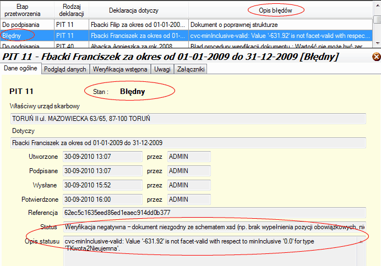This screenshot has width=381, height=266.
Task: Switch to Podgląd danych tab
Action: coord(64,69)
